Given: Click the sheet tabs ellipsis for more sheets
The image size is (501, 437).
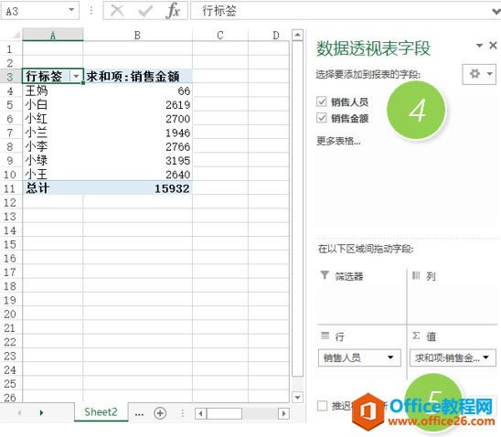Looking at the screenshot, I should (139, 413).
